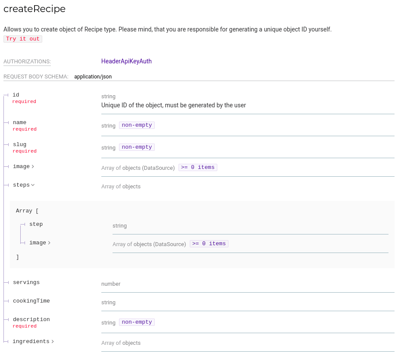Screen dimensions: 401x356
Task: Click the Try it out button
Action: point(23,39)
